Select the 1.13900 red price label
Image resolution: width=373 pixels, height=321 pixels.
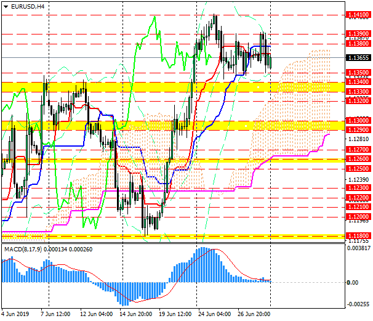357,33
